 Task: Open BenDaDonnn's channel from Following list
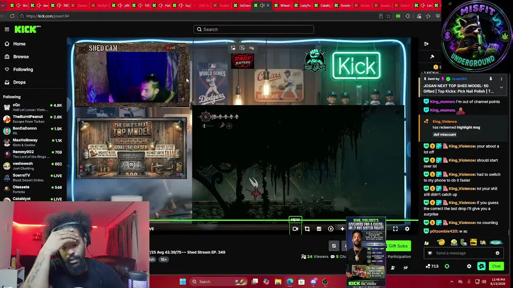(32, 130)
